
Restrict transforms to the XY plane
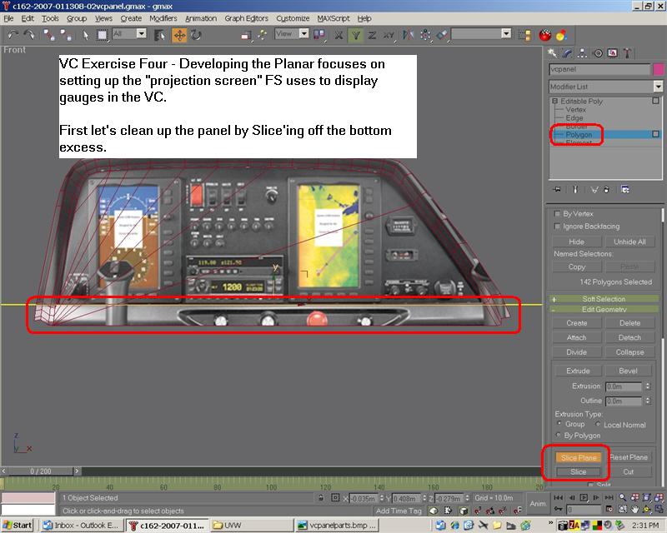(389, 35)
